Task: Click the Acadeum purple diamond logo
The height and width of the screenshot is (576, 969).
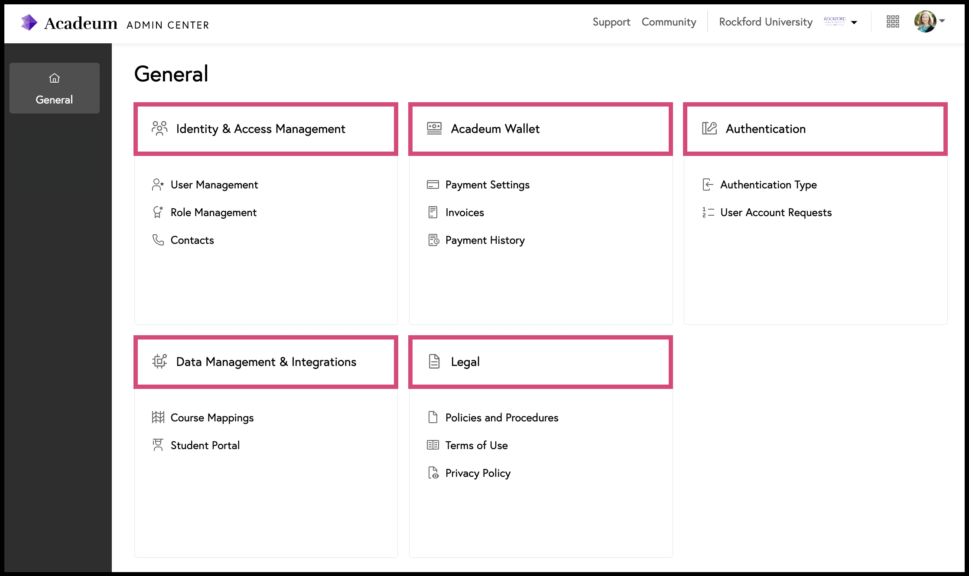Action: click(29, 23)
